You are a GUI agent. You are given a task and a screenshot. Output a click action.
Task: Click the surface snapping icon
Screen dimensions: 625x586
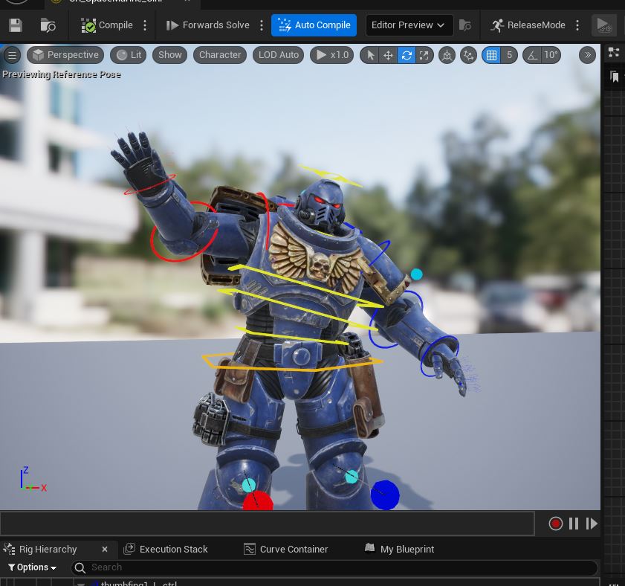pyautogui.click(x=468, y=55)
